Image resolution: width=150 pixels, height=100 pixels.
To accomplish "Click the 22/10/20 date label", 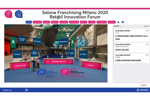I will pyautogui.click(x=146, y=26).
